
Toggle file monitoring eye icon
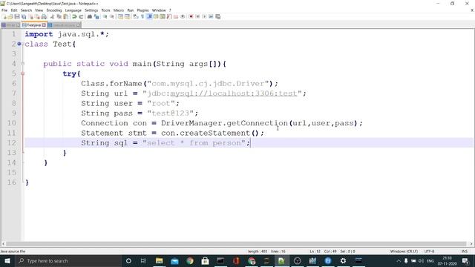click(x=183, y=16)
